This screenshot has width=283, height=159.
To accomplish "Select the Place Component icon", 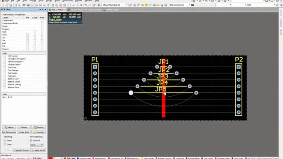I will pos(166,5).
